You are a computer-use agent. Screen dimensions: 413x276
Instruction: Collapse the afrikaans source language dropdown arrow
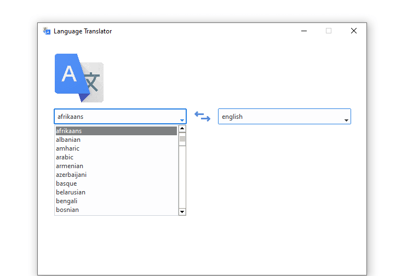(182, 119)
